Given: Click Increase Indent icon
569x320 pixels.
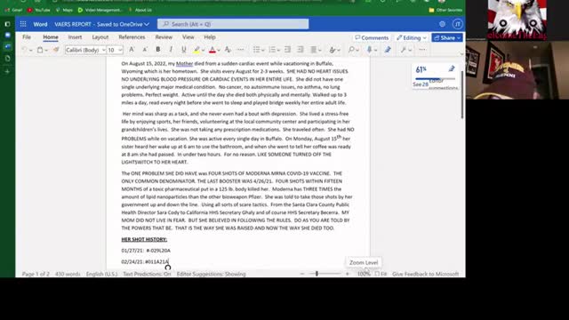Looking at the screenshot, I should (301, 50).
